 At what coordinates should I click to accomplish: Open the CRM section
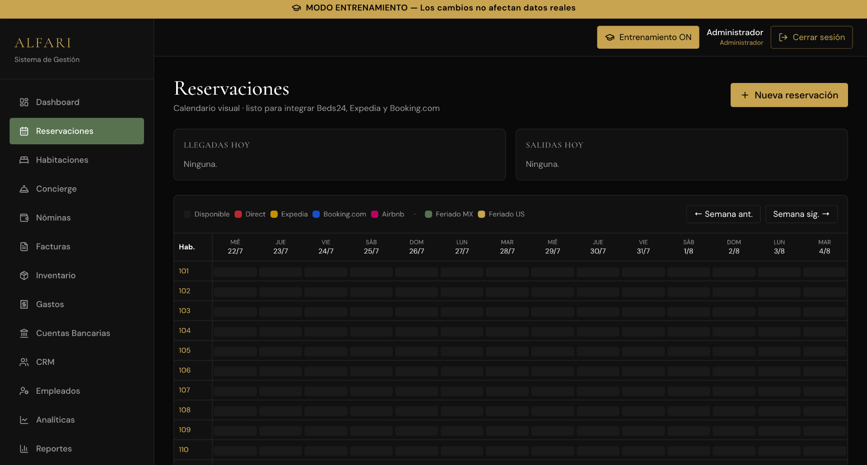[x=77, y=362]
